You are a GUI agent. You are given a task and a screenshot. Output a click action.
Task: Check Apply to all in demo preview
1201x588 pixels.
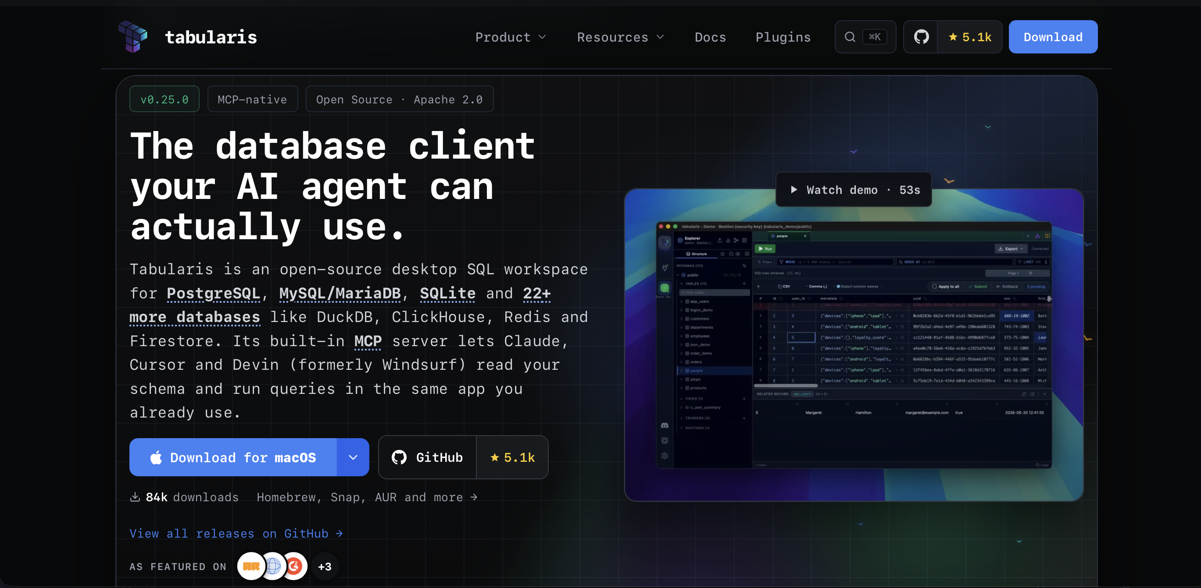pyautogui.click(x=945, y=286)
